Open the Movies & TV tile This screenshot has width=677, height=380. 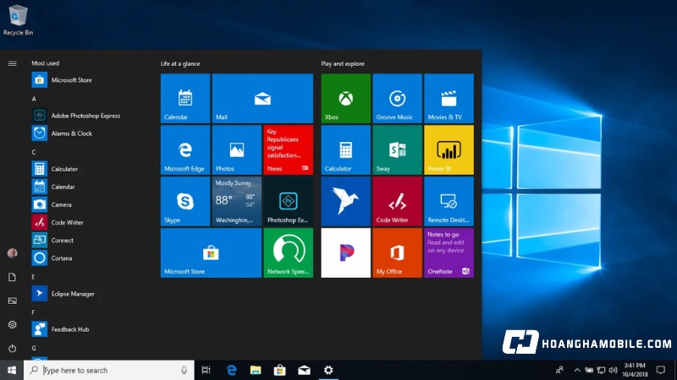coord(449,98)
